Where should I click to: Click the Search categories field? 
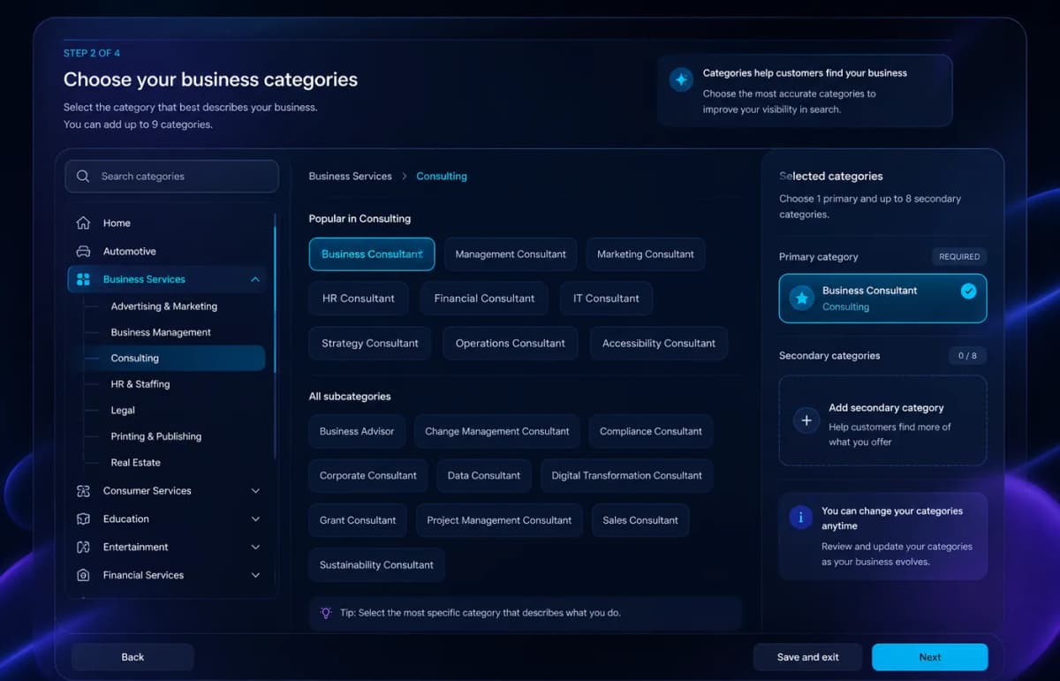172,176
